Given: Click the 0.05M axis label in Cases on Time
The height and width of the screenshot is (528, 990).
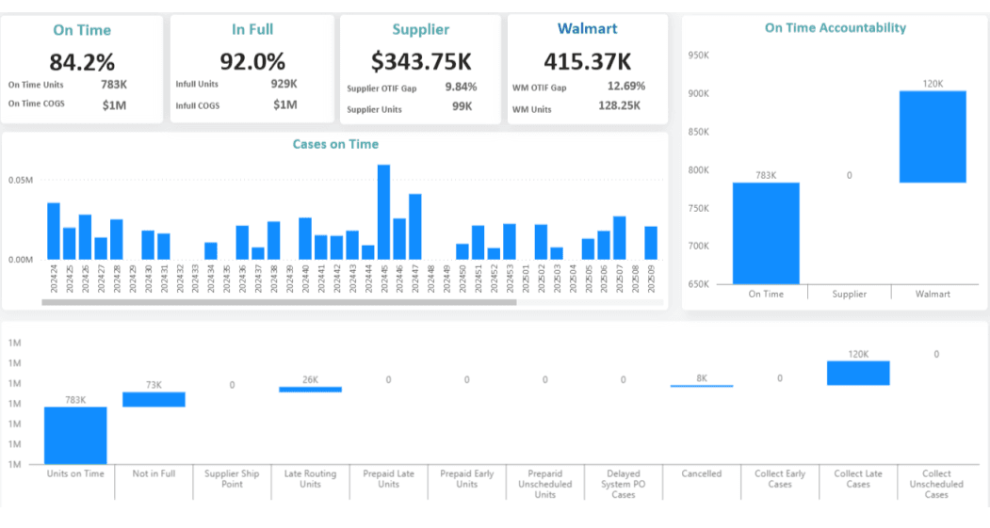Looking at the screenshot, I should (21, 180).
